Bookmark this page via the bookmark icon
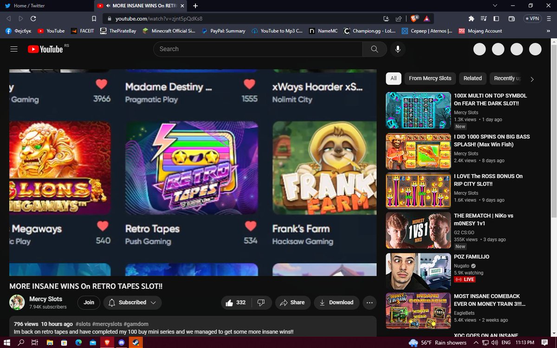 pyautogui.click(x=94, y=19)
